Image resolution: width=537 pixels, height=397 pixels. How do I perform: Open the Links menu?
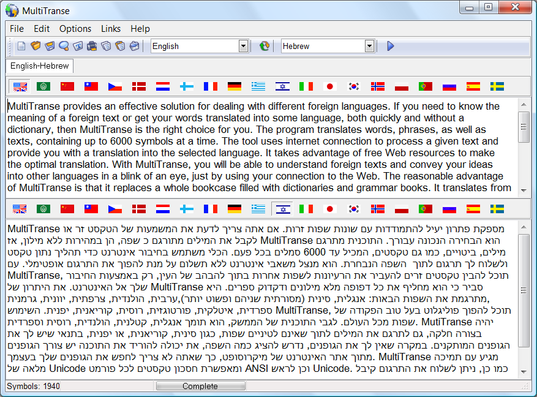tap(111, 29)
